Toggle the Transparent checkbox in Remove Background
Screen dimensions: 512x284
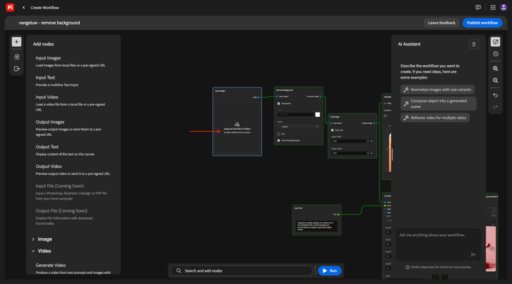pos(279,104)
